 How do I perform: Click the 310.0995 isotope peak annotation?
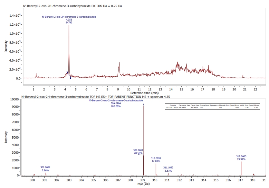click(x=156, y=158)
